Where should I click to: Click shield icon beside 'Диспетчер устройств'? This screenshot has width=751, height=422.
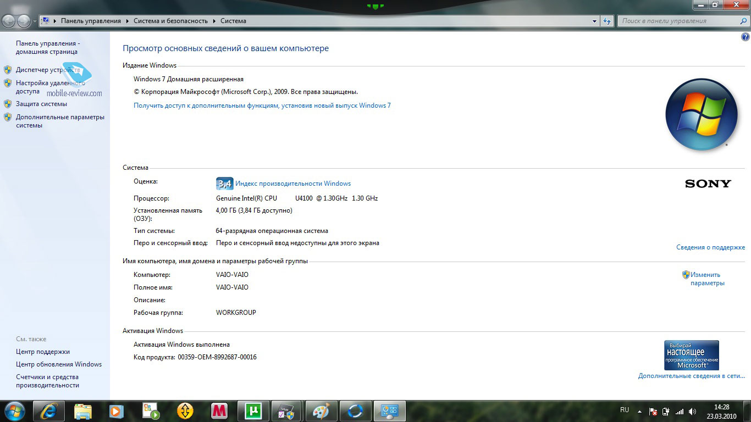8,70
